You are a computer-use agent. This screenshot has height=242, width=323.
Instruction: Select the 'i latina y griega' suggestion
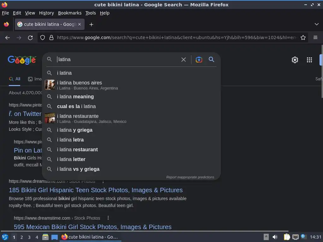tap(131, 130)
